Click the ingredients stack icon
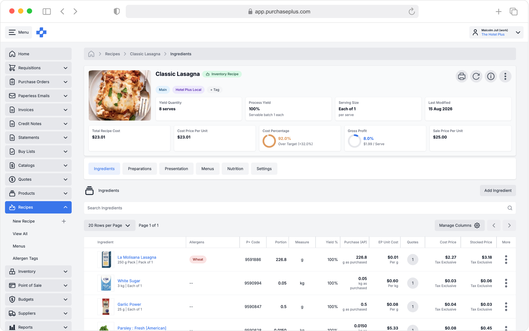The height and width of the screenshot is (331, 529). (89, 190)
